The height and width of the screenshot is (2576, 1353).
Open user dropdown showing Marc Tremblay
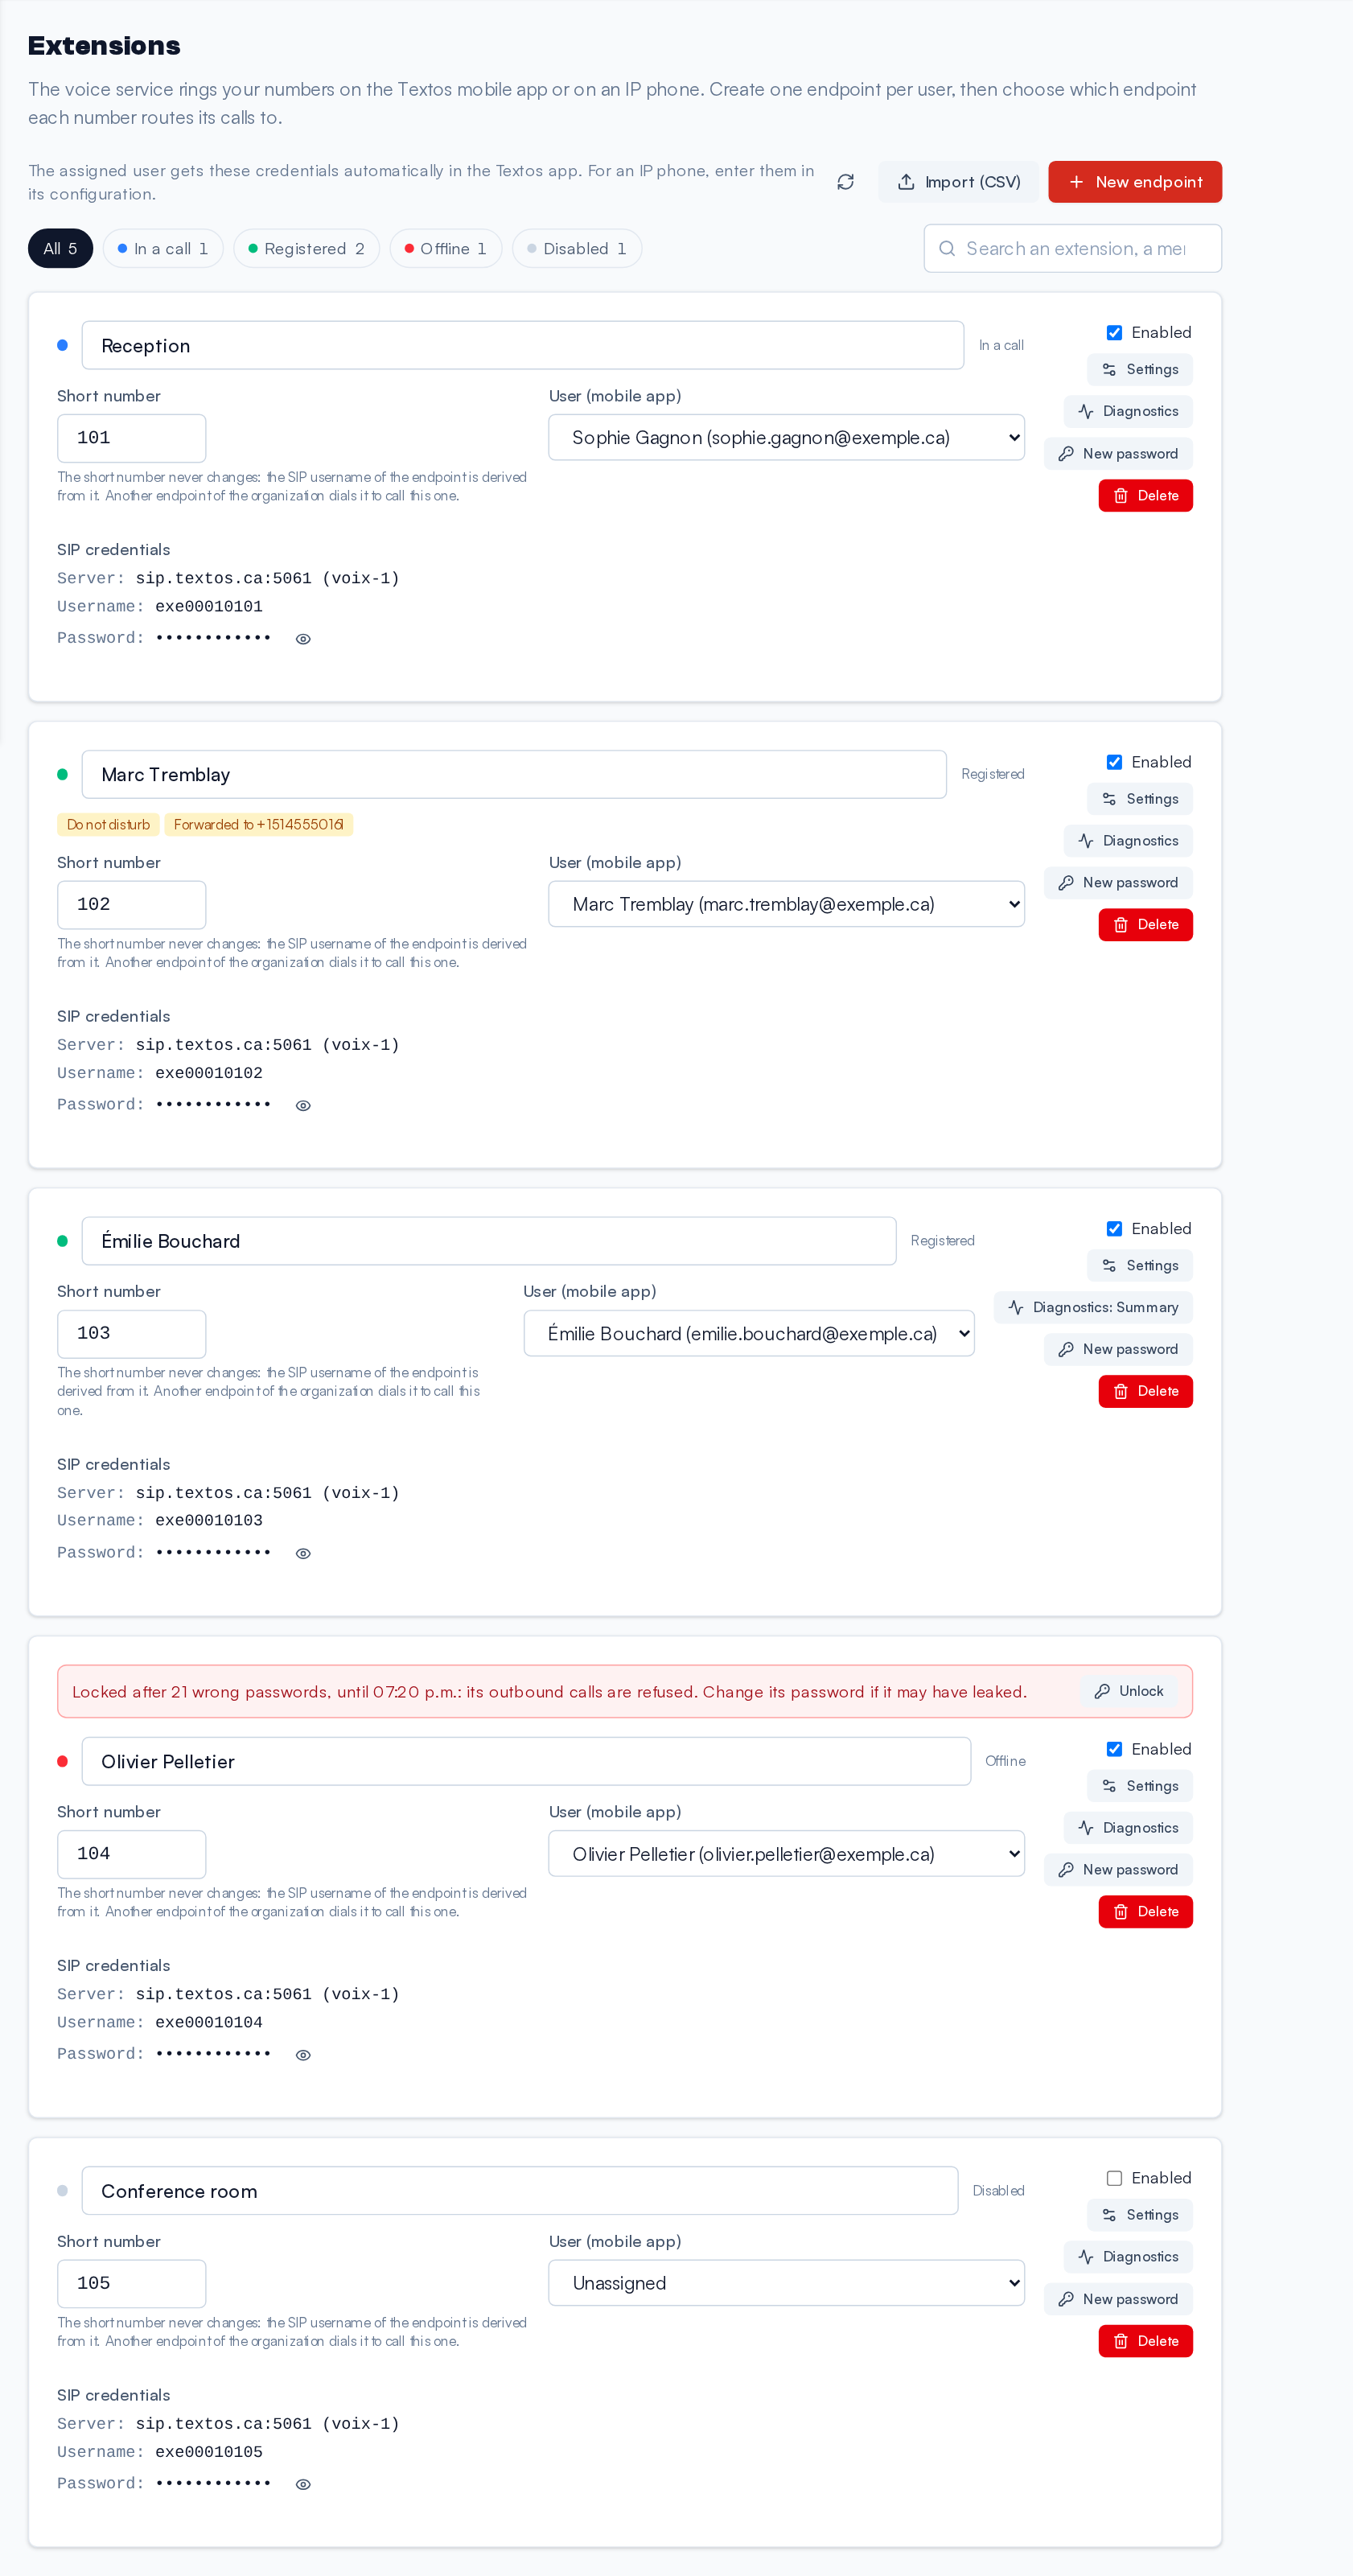(x=786, y=905)
